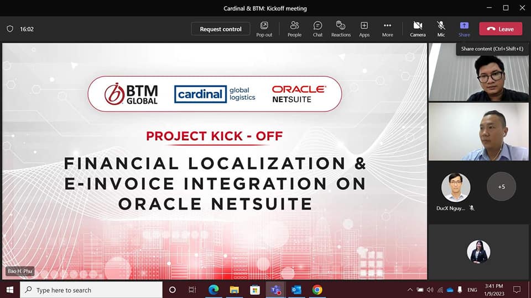Launch Microsoft Edge from the taskbar
The image size is (531, 298).
(x=214, y=290)
